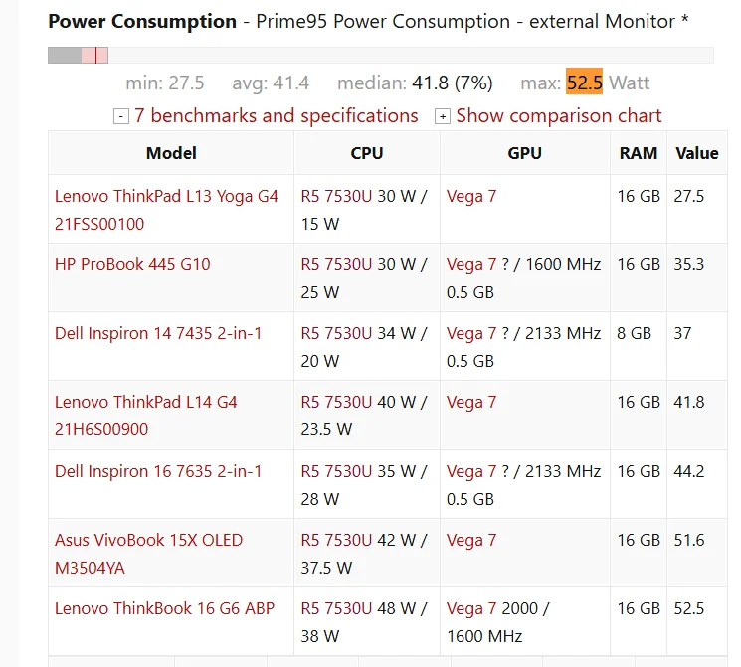This screenshot has width=741, height=667.
Task: Open Lenovo ThinkPad L14 G4 link
Action: click(x=145, y=403)
